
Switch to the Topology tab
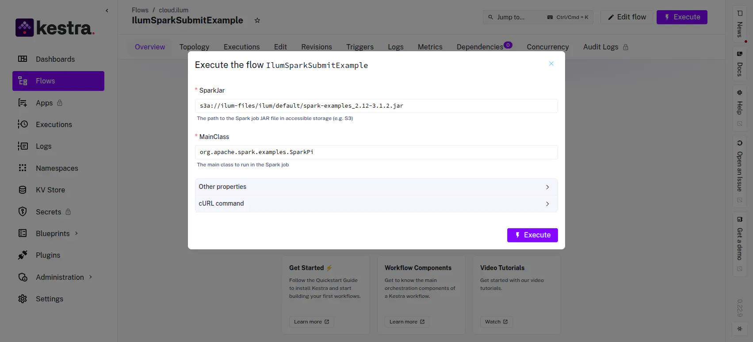[194, 47]
